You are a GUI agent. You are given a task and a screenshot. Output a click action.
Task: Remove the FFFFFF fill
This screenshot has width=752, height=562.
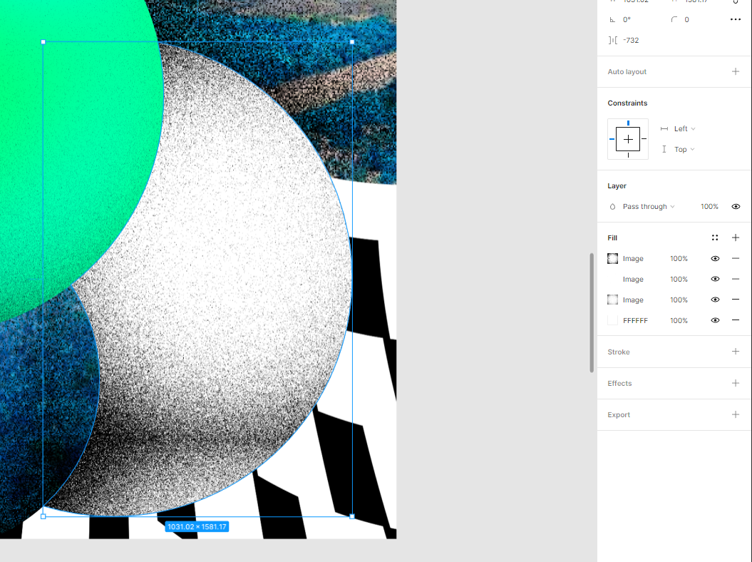735,320
